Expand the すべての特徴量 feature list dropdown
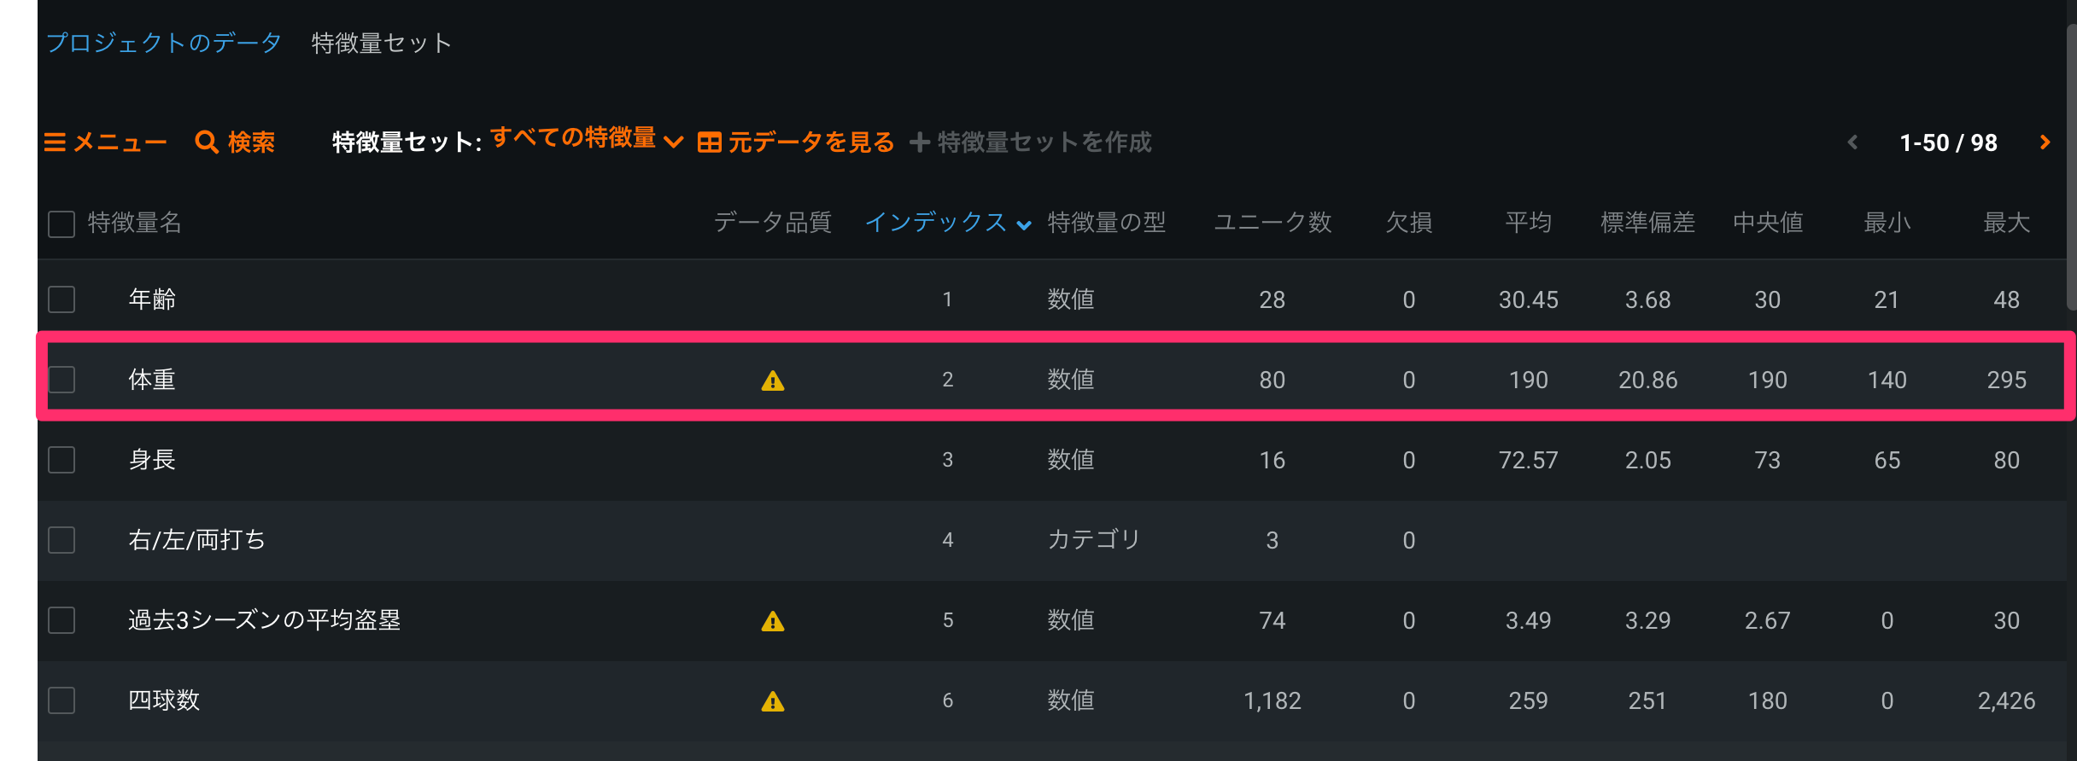The height and width of the screenshot is (761, 2077). click(587, 138)
